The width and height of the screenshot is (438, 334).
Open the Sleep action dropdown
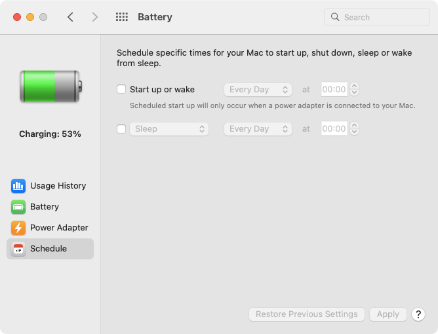click(x=169, y=129)
